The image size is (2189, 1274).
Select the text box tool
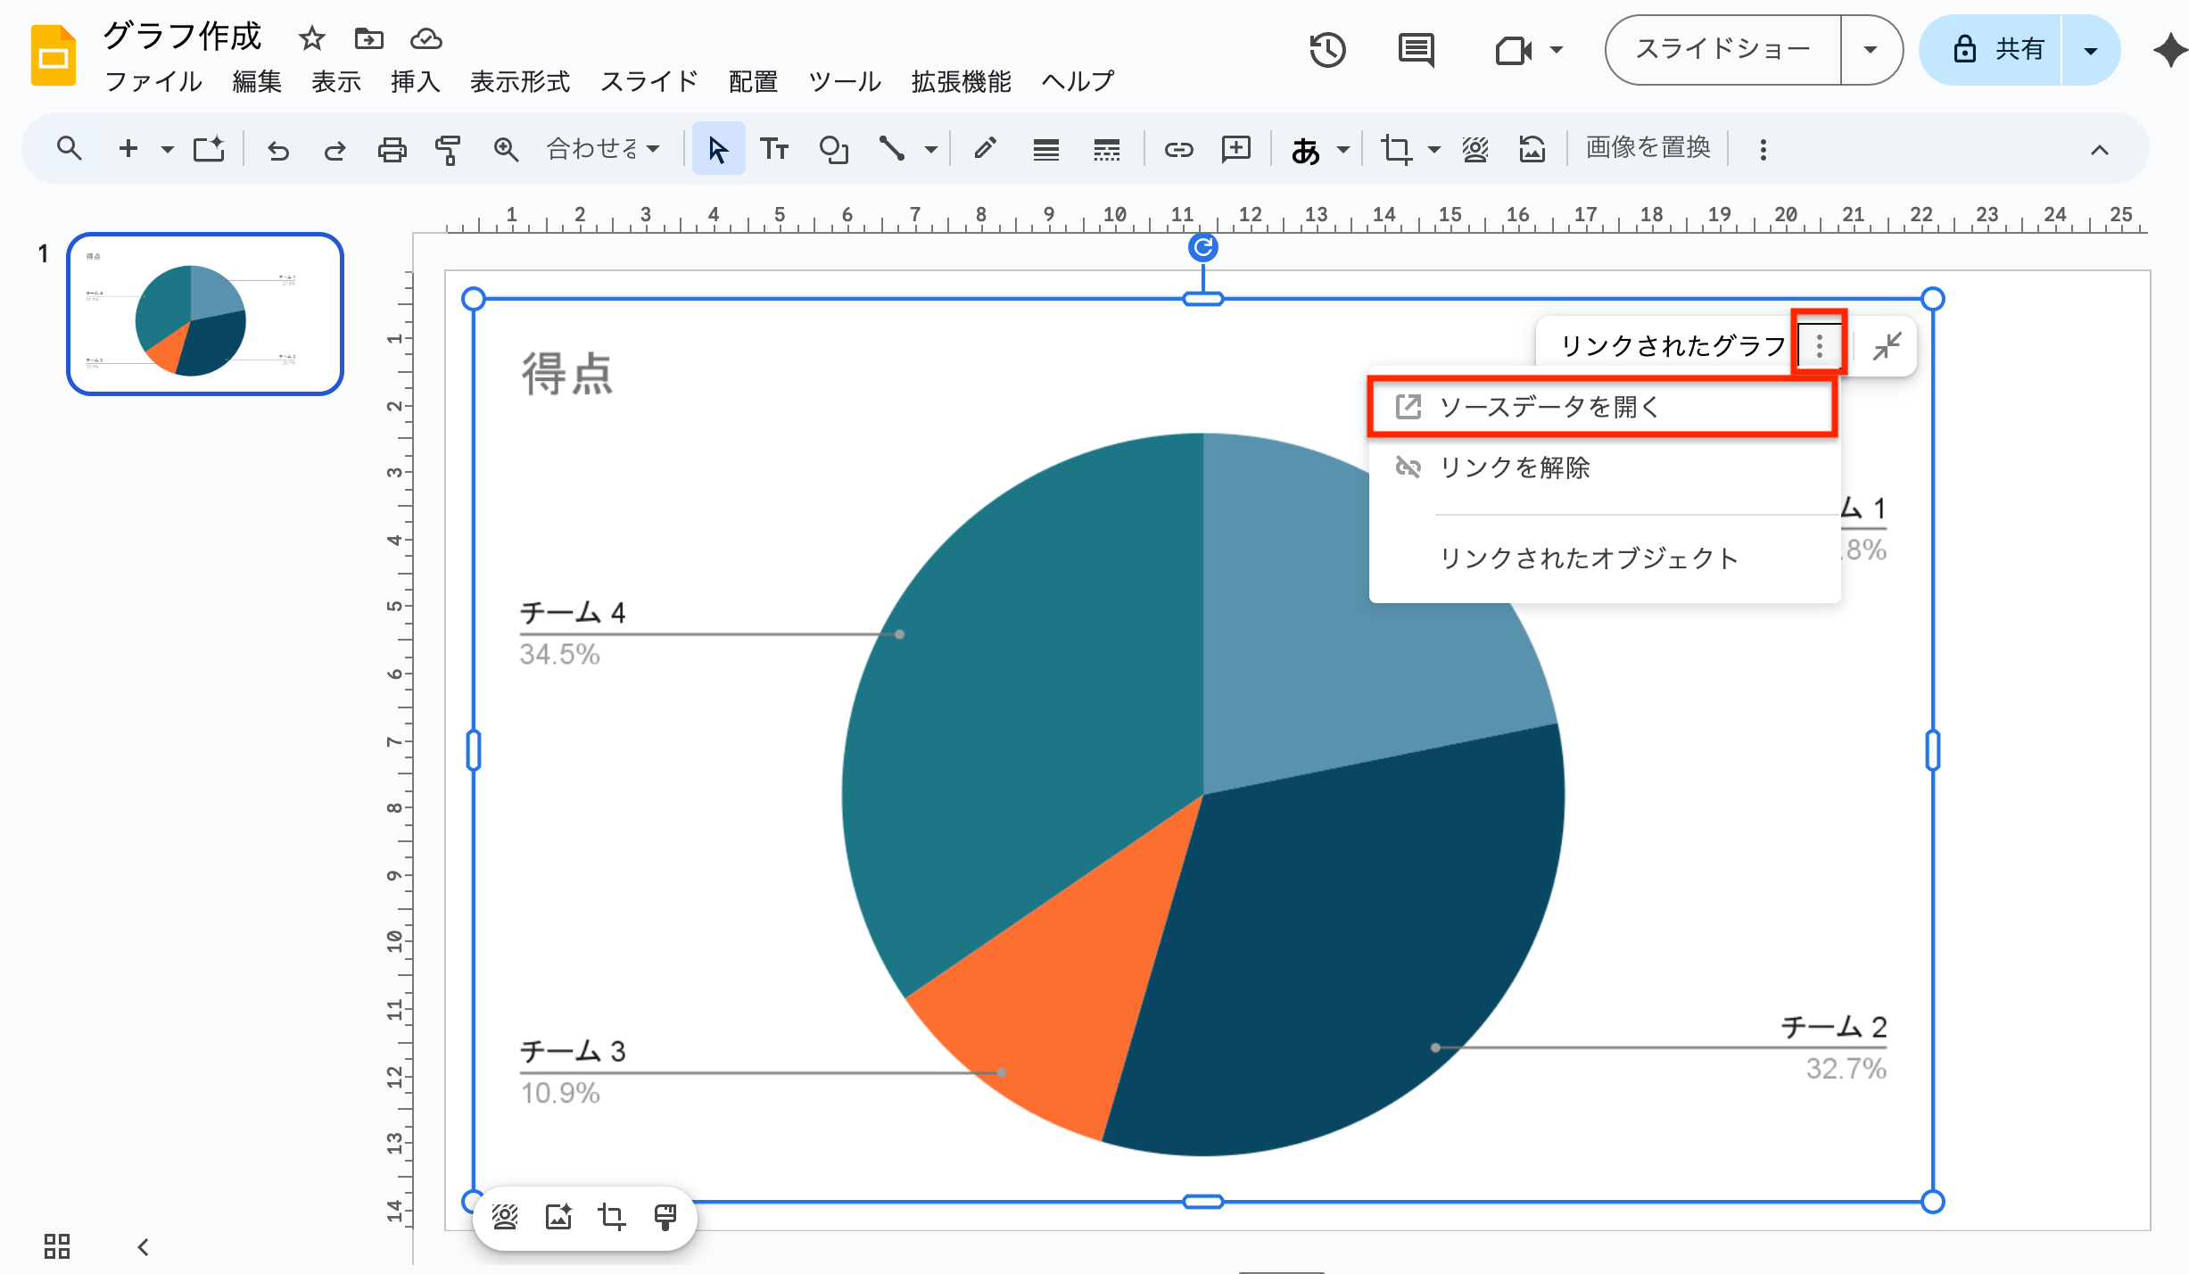774,148
